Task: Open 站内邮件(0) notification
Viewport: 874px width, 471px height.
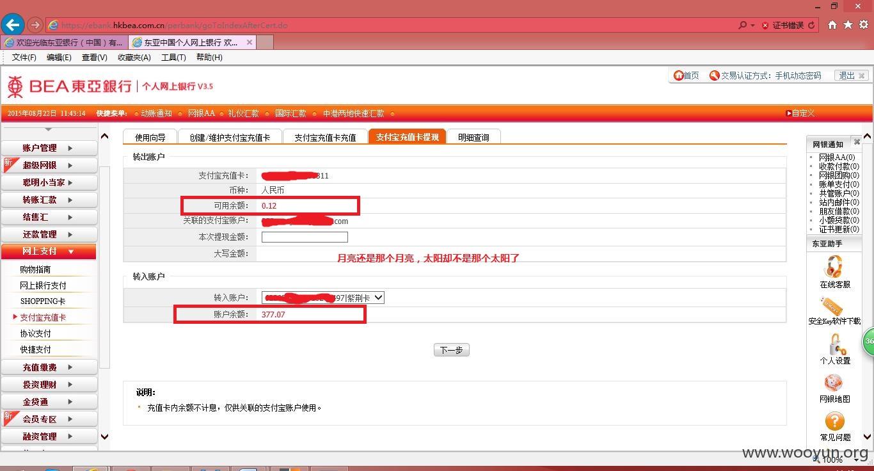Action: point(839,202)
